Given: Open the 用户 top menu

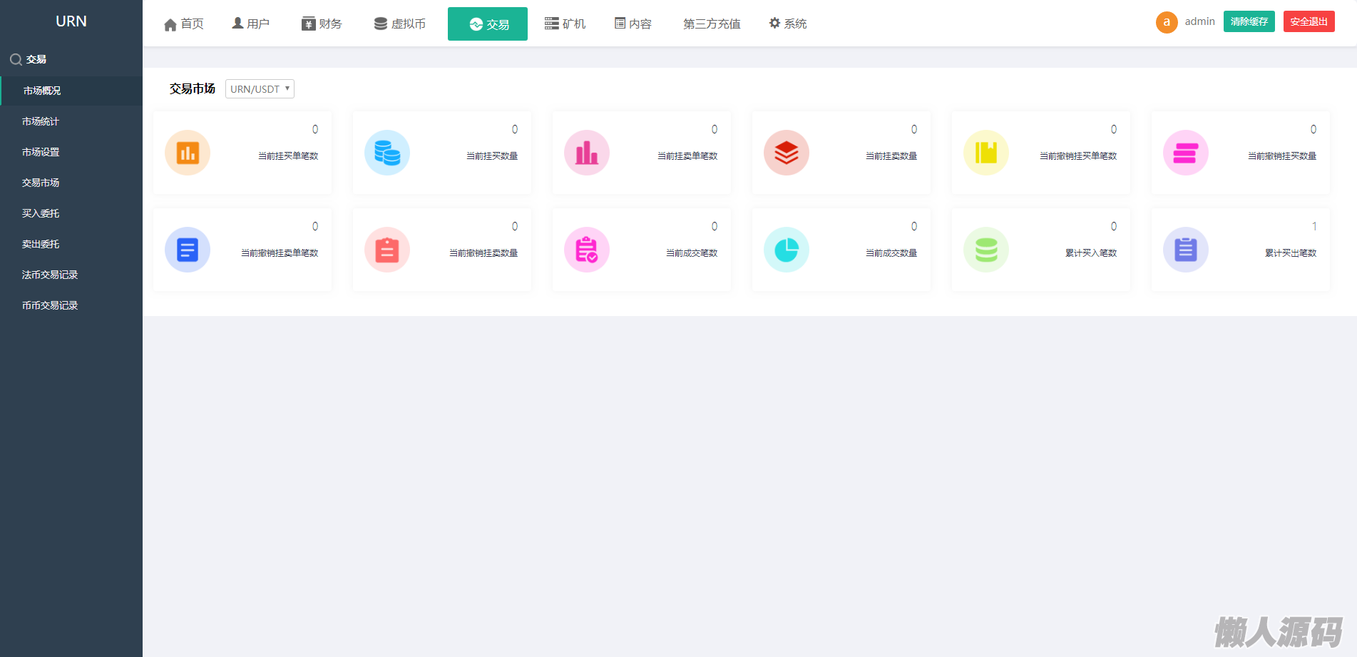Looking at the screenshot, I should [x=251, y=24].
